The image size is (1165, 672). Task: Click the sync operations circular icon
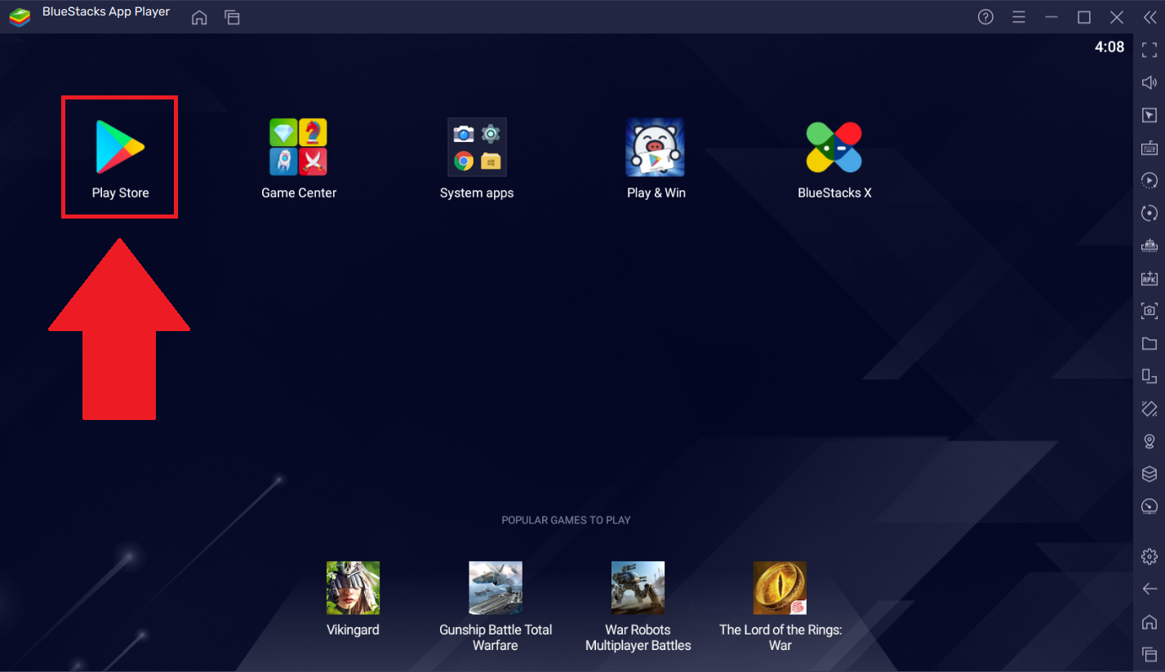(x=1149, y=213)
